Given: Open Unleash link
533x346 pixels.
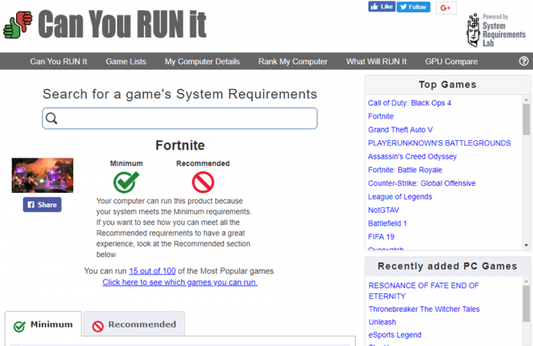Looking at the screenshot, I should [382, 322].
